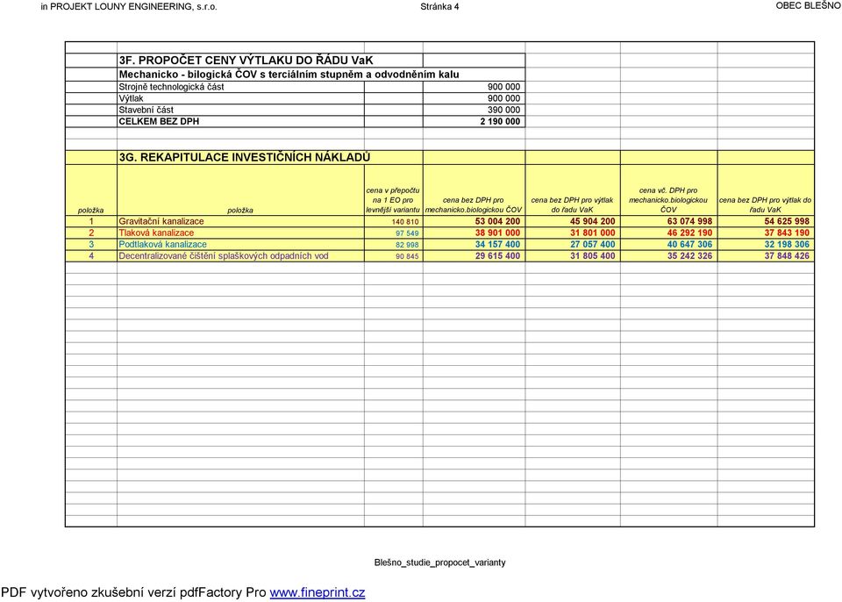Select the column header 'cena v přepočtu na 1 EO'
842x602 pixels.
(x=393, y=200)
